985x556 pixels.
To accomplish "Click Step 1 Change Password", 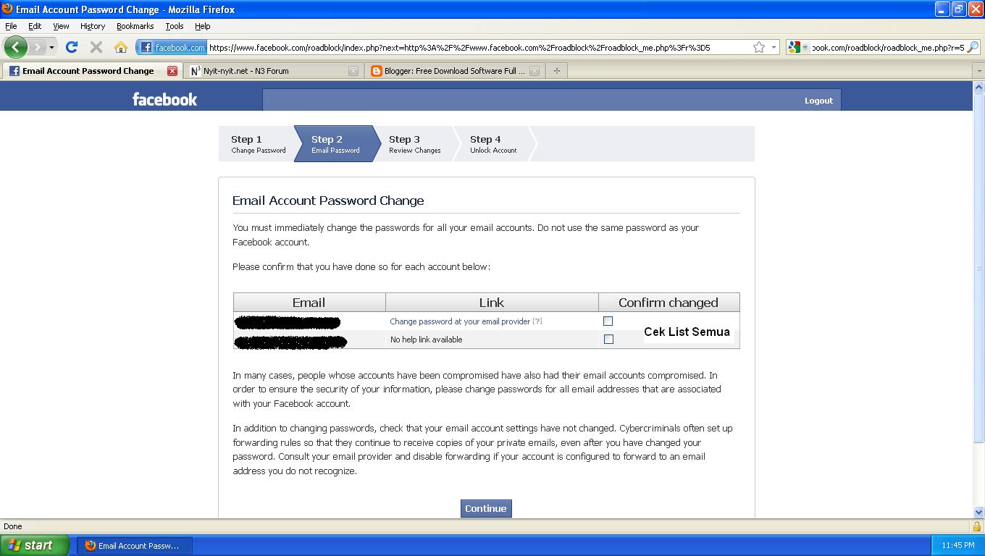I will [x=258, y=144].
